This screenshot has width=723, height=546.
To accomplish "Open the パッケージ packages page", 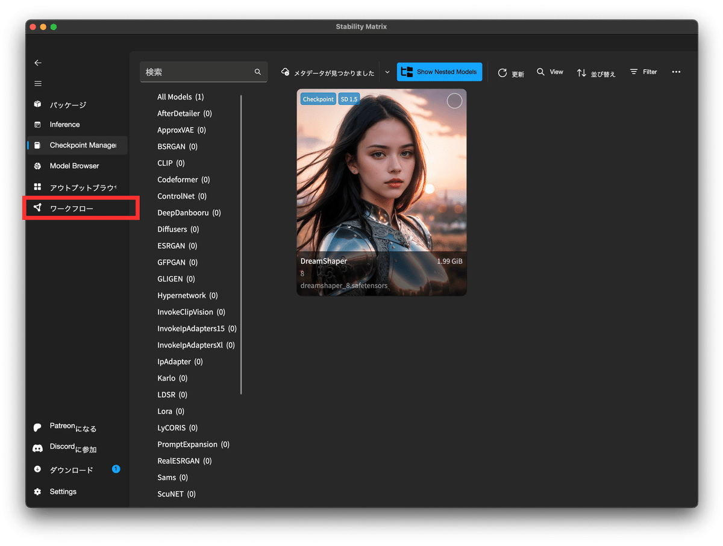I will click(77, 104).
